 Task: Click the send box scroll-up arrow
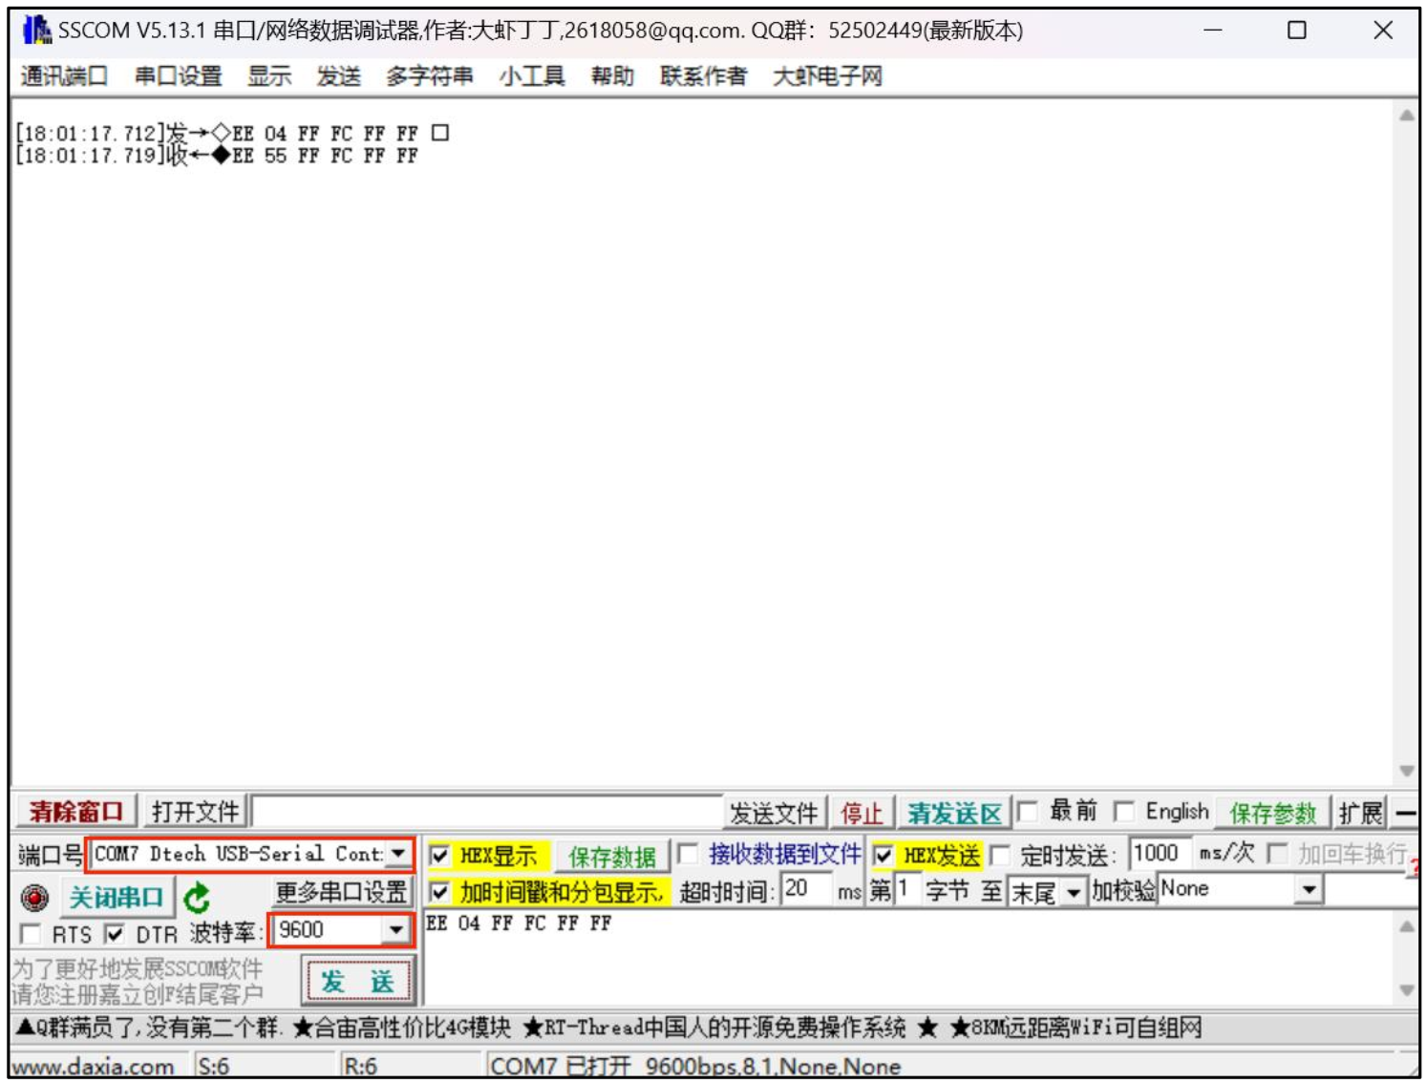click(1406, 926)
